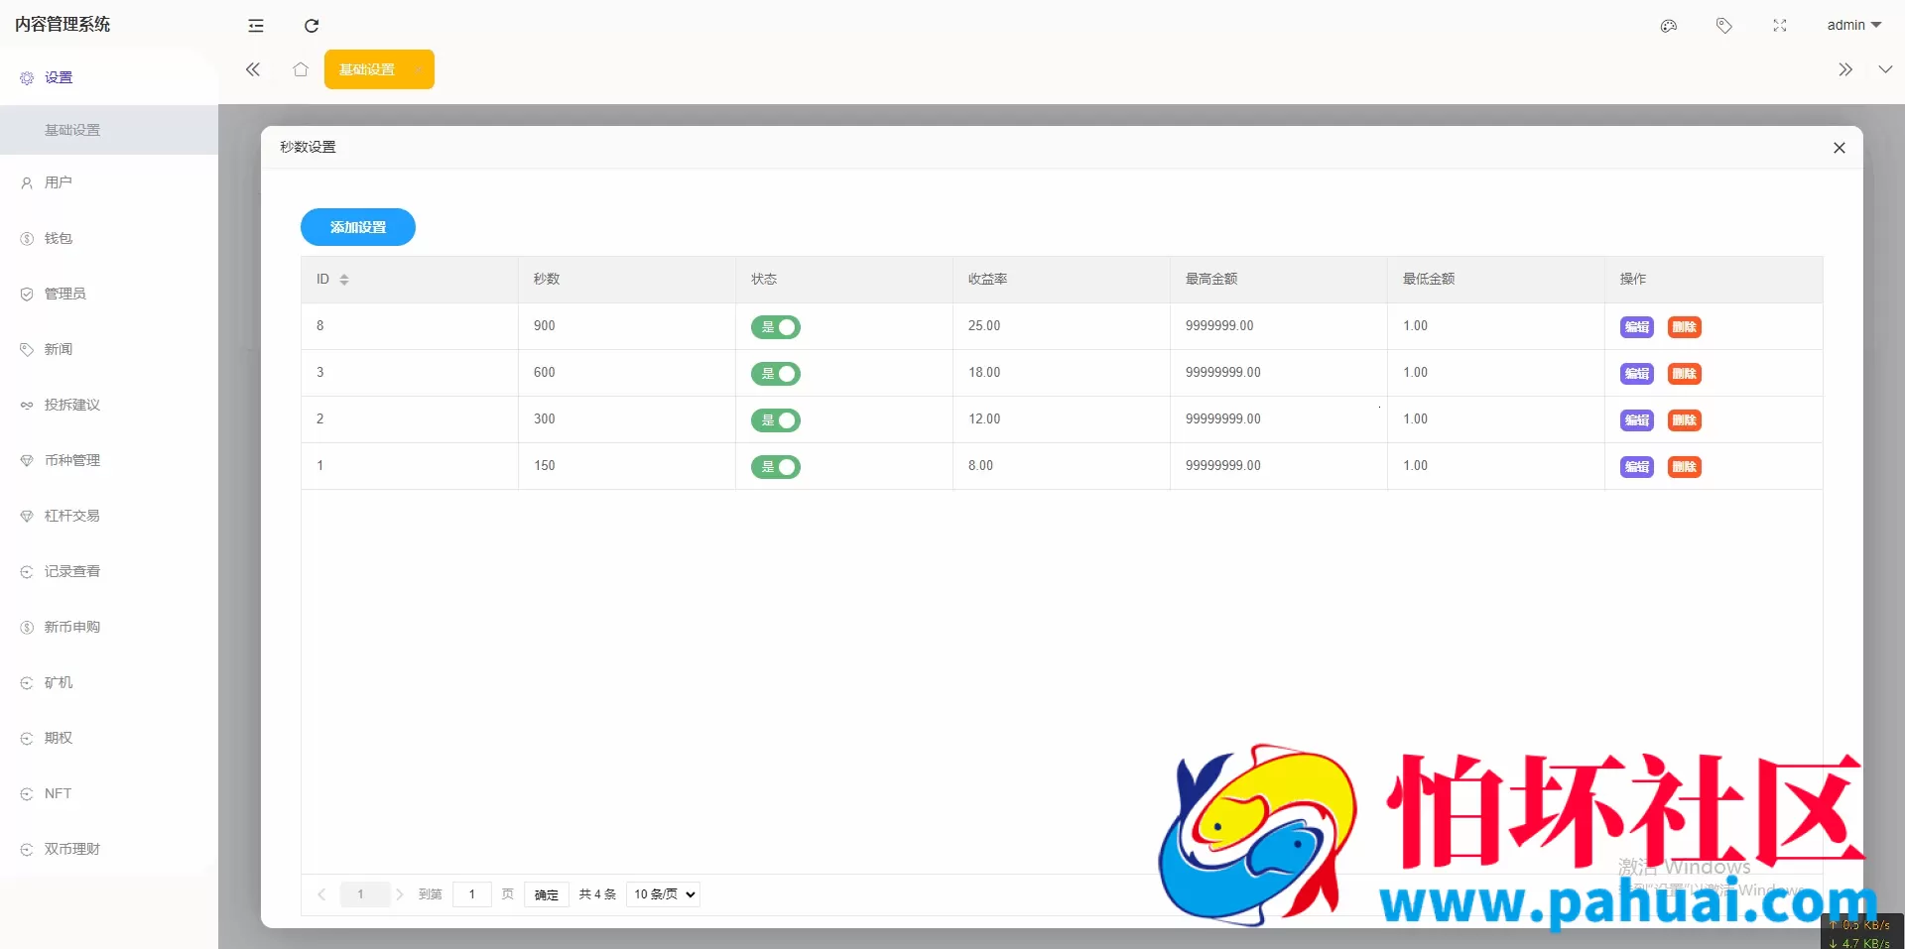Viewport: 1905px width, 949px height.
Task: Edit the row with ID 1
Action: [1637, 467]
